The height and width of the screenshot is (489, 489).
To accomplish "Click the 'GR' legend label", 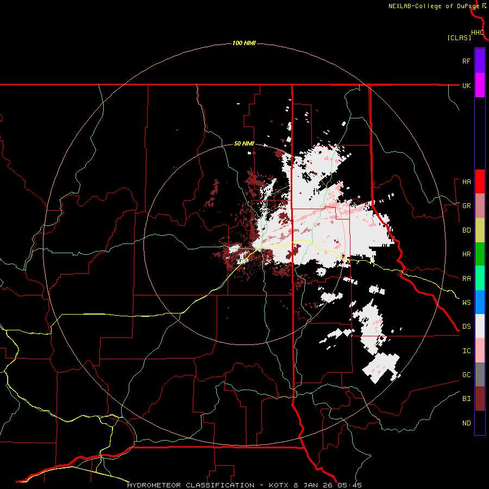I will [466, 206].
